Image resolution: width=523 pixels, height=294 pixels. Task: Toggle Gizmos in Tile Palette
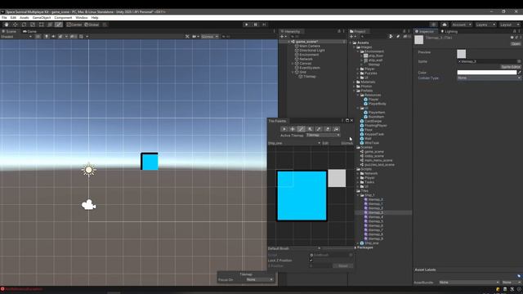pyautogui.click(x=346, y=143)
